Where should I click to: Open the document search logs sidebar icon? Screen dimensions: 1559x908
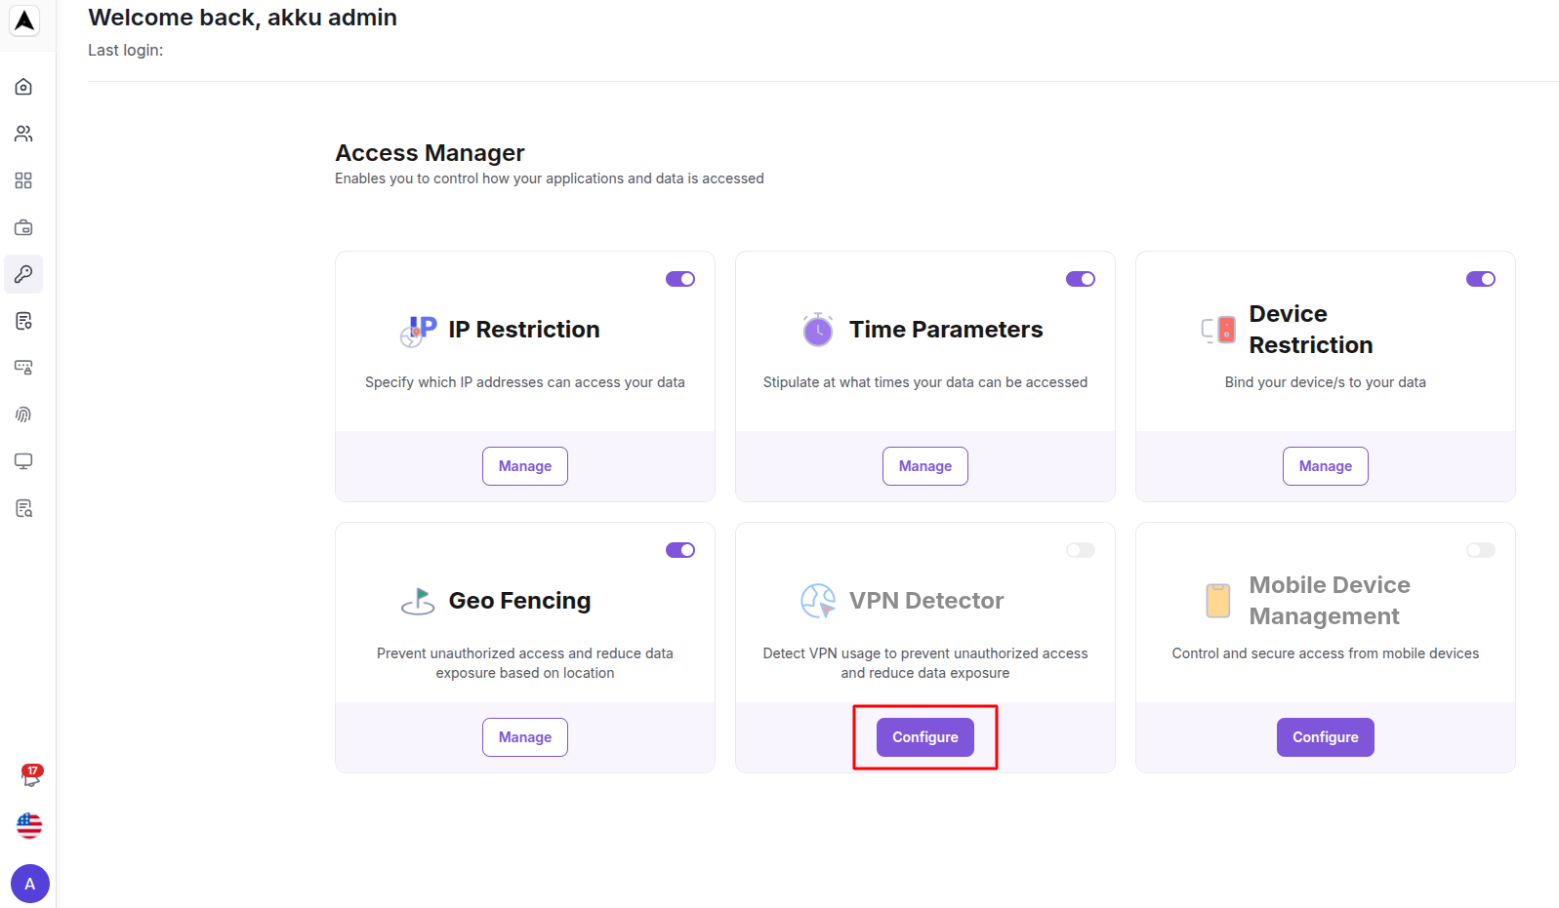[23, 508]
